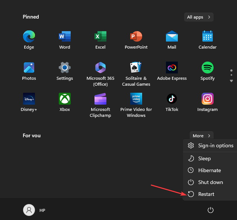Open the Edge browser app
This screenshot has width=237, height=220.
[x=29, y=40]
